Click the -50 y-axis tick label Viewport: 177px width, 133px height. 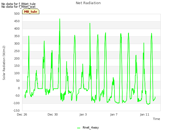[x=17, y=96]
